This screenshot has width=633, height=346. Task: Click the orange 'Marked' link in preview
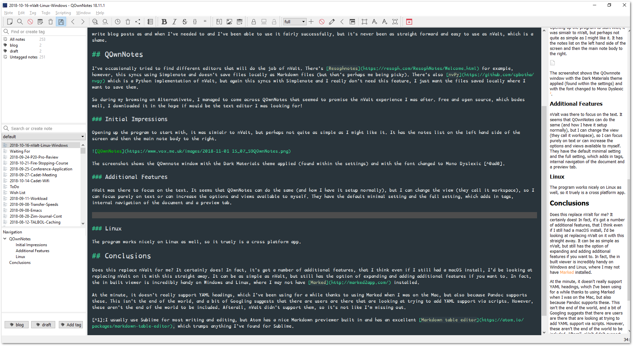[567, 272]
